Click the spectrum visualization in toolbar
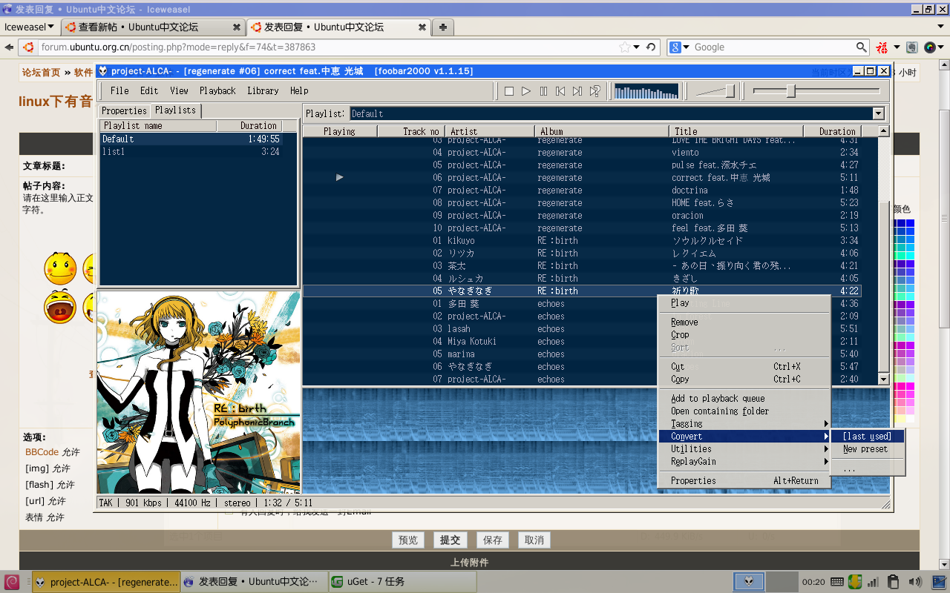Screen dimensions: 950x593 click(646, 91)
